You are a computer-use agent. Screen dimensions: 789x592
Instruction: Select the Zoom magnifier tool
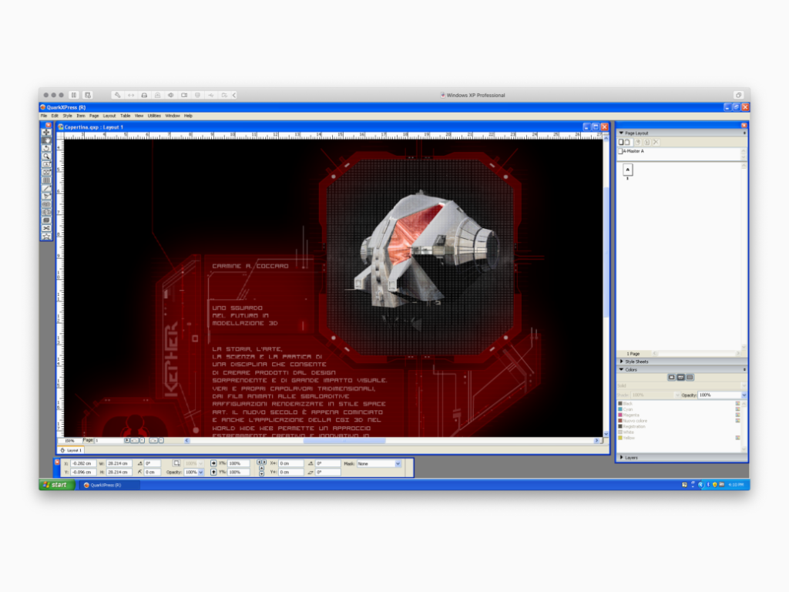pos(46,156)
